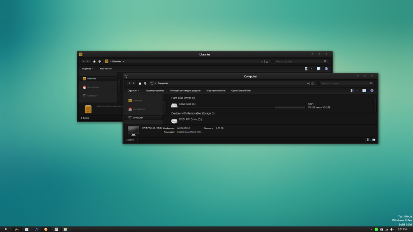
Task: Select Computer in Computer window sidebar
Action: coord(143,117)
